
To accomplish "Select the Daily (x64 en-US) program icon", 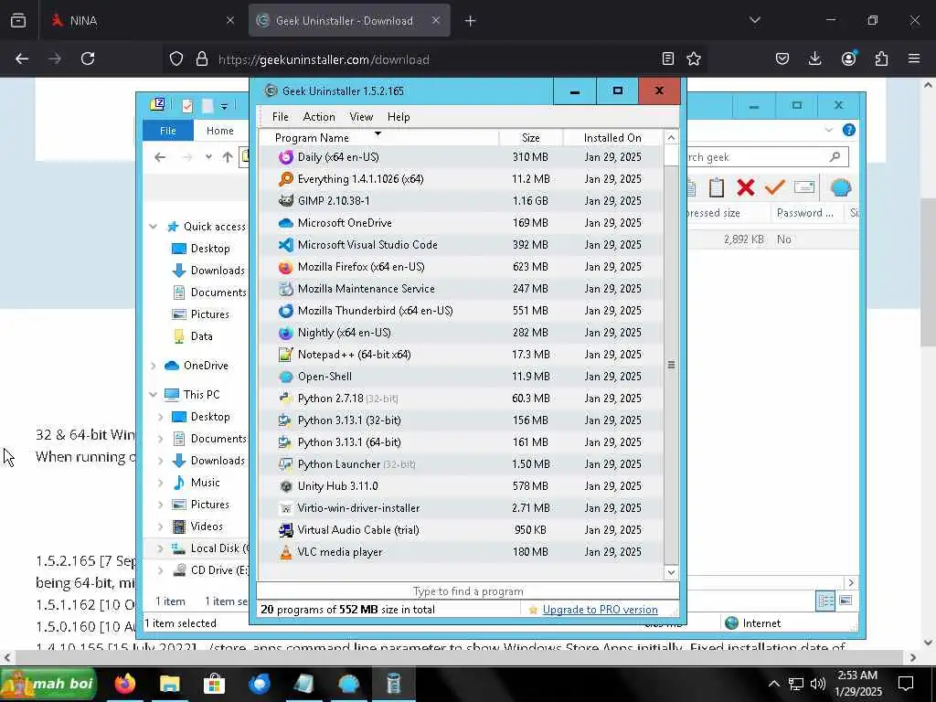I will point(286,157).
